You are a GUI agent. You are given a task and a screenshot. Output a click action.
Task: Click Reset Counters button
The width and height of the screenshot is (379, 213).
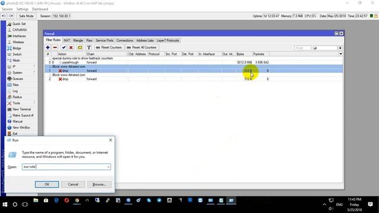click(109, 47)
